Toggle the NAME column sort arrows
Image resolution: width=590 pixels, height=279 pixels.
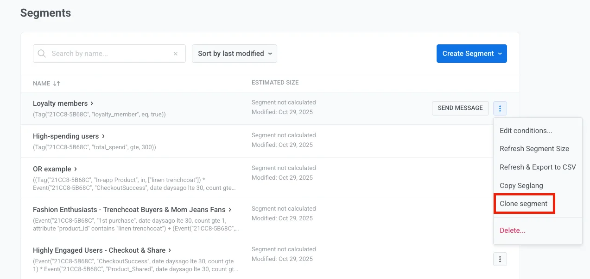(57, 84)
